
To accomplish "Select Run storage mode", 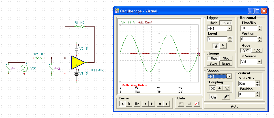I will 213,58.
